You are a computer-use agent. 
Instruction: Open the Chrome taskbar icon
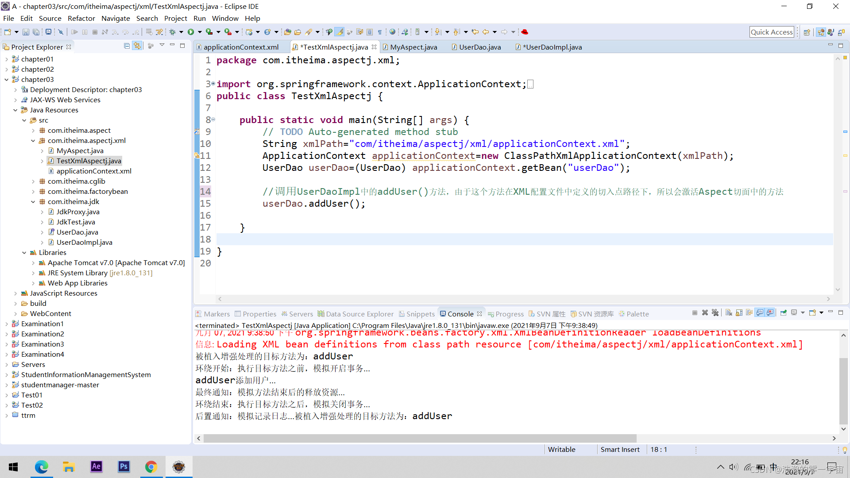(x=151, y=466)
